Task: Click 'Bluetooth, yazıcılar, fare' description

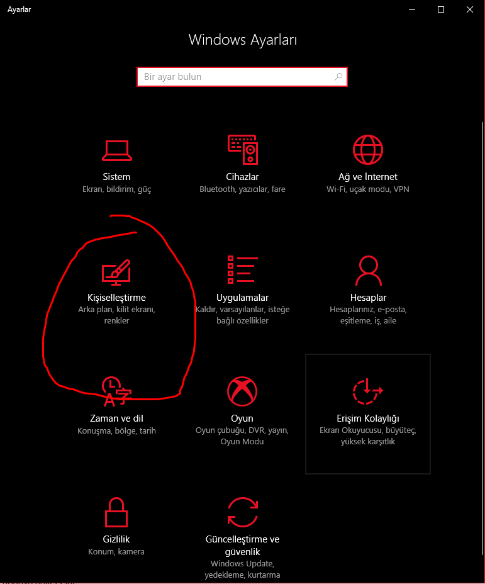Action: 242,189
